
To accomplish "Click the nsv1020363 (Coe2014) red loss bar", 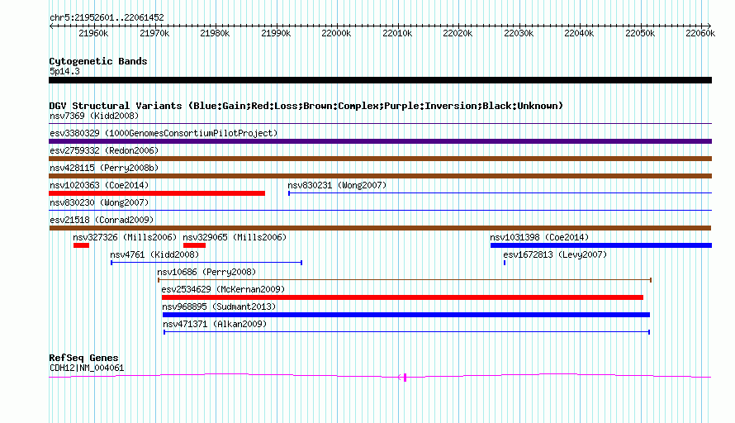I will point(157,193).
